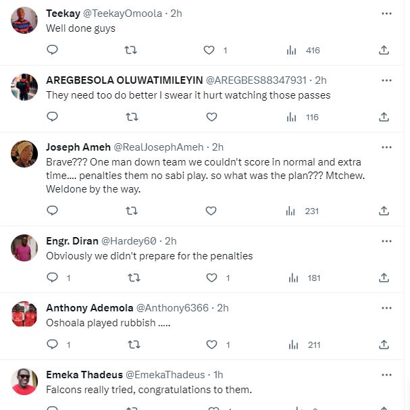The image size is (410, 410).
Task: Like Joseph Ameh's "Brave???" tweet
Action: click(211, 211)
